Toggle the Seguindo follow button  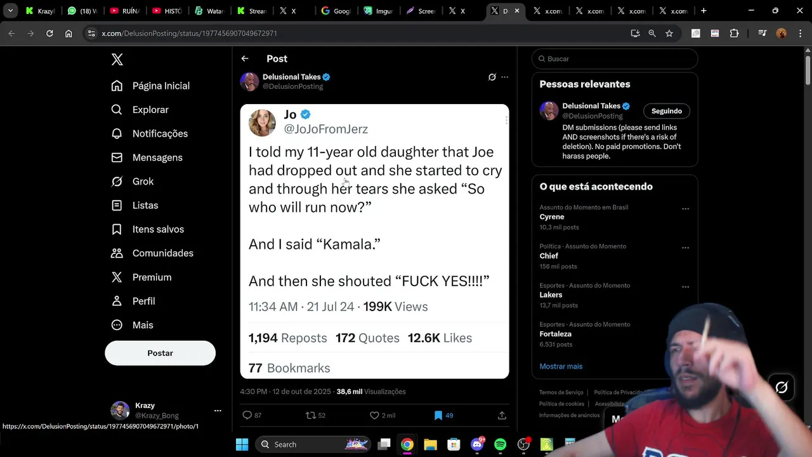click(x=666, y=111)
